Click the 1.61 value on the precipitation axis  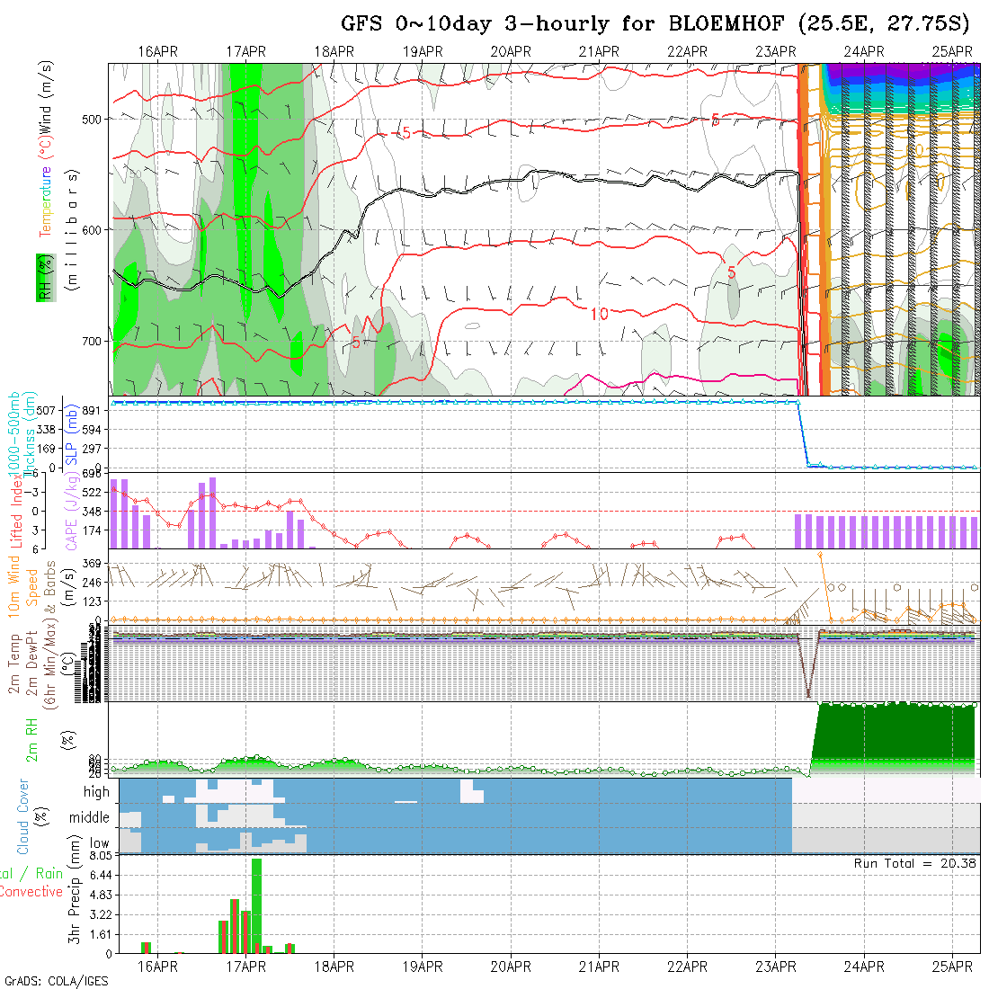(x=101, y=935)
